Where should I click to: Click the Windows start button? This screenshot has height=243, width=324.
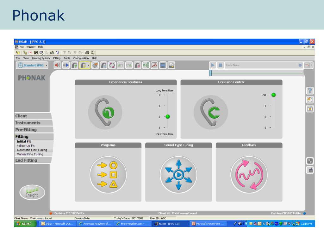[x=25, y=224]
